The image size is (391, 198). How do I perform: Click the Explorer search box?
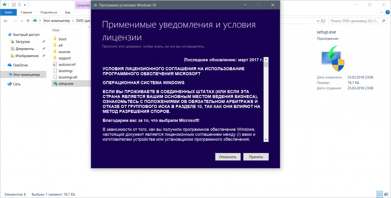358,21
